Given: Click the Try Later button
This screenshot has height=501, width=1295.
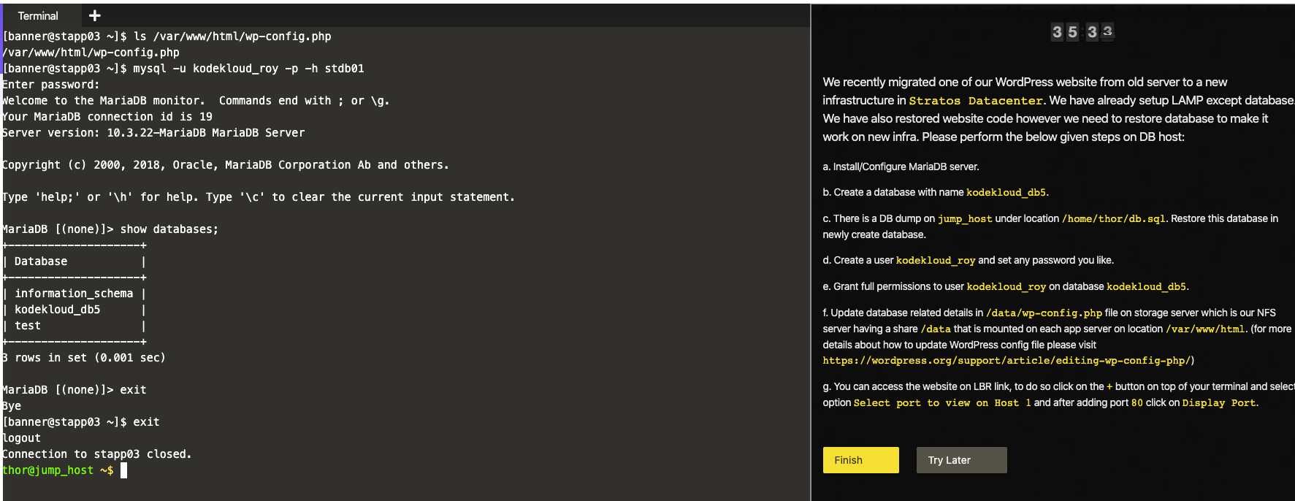Looking at the screenshot, I should 961,460.
